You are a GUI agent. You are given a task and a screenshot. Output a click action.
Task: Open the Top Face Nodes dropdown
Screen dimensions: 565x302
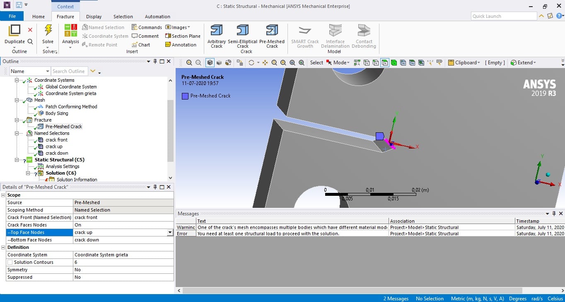click(170, 233)
